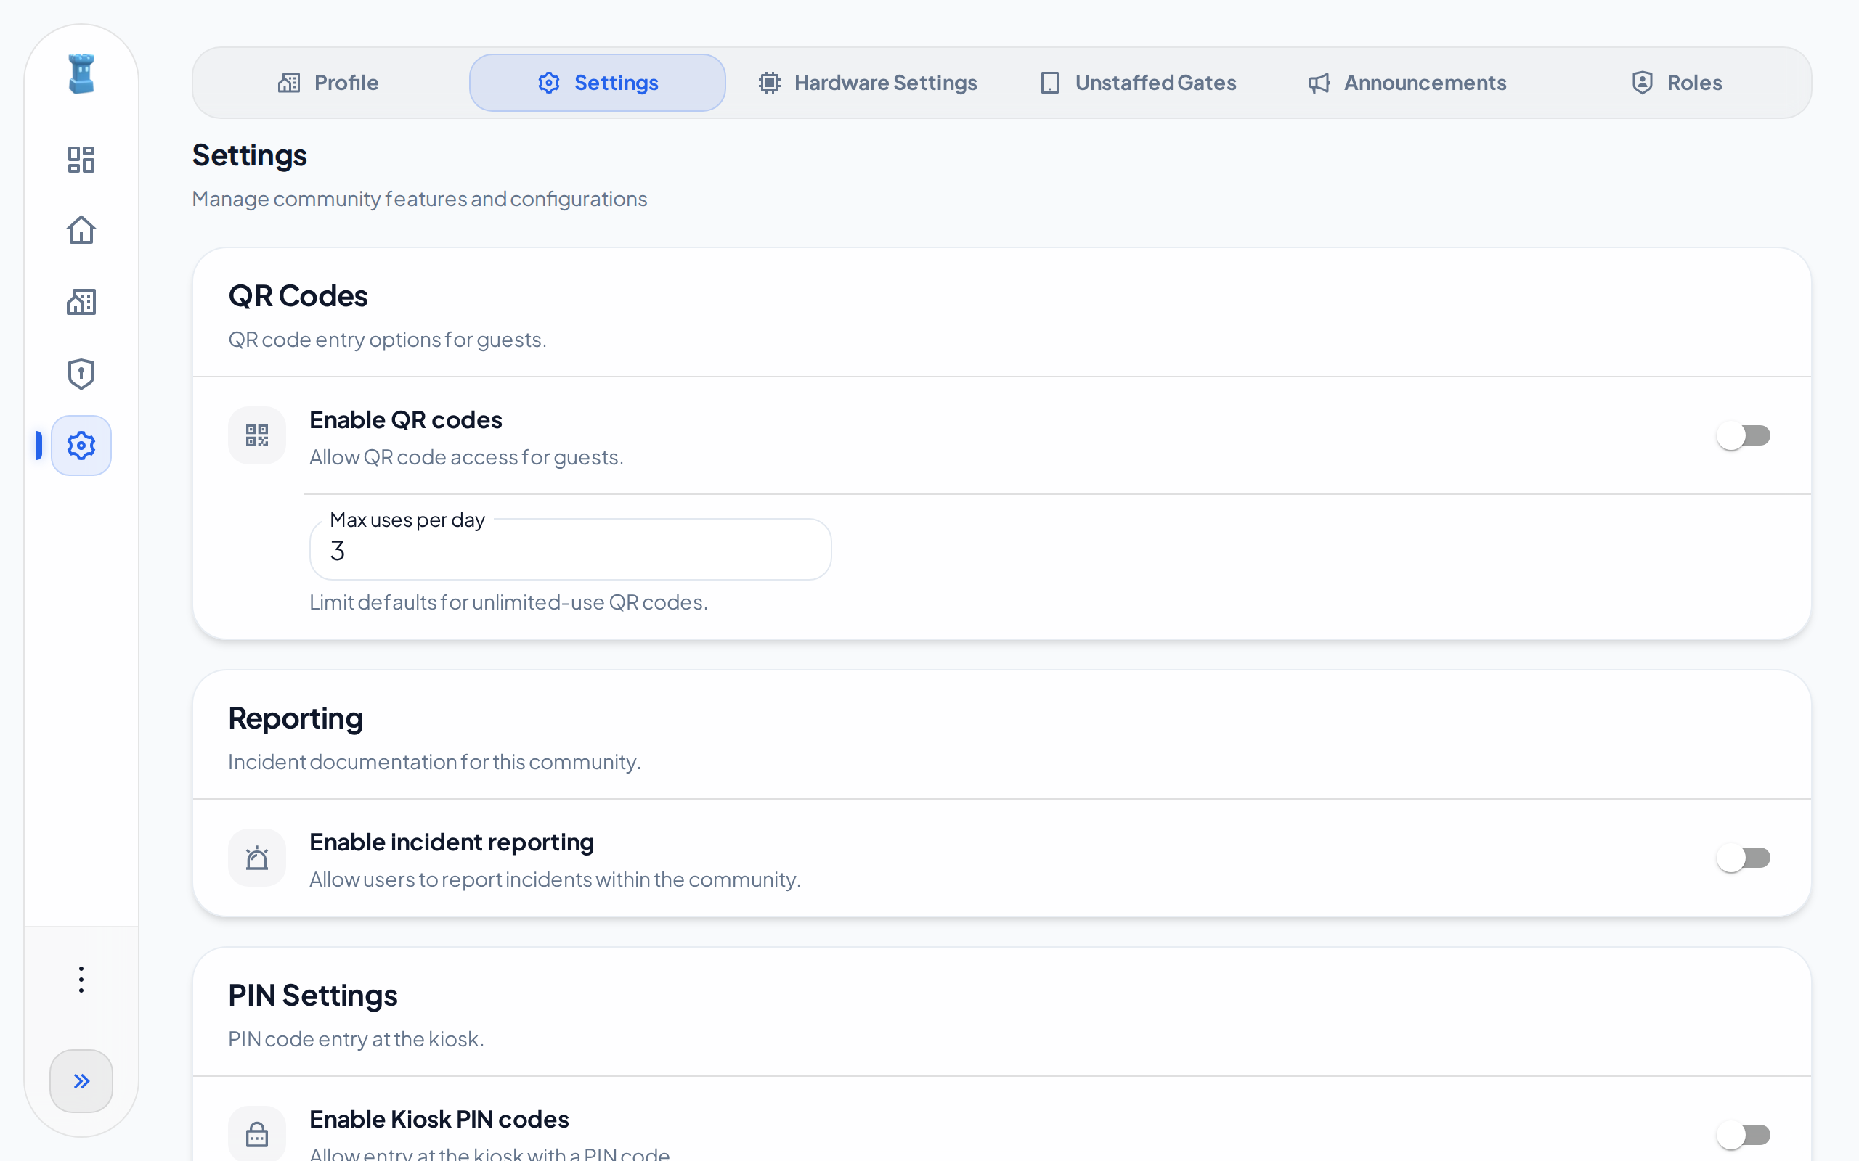This screenshot has height=1161, width=1859.
Task: Click the 'PIN Settings' section heading
Action: (313, 996)
